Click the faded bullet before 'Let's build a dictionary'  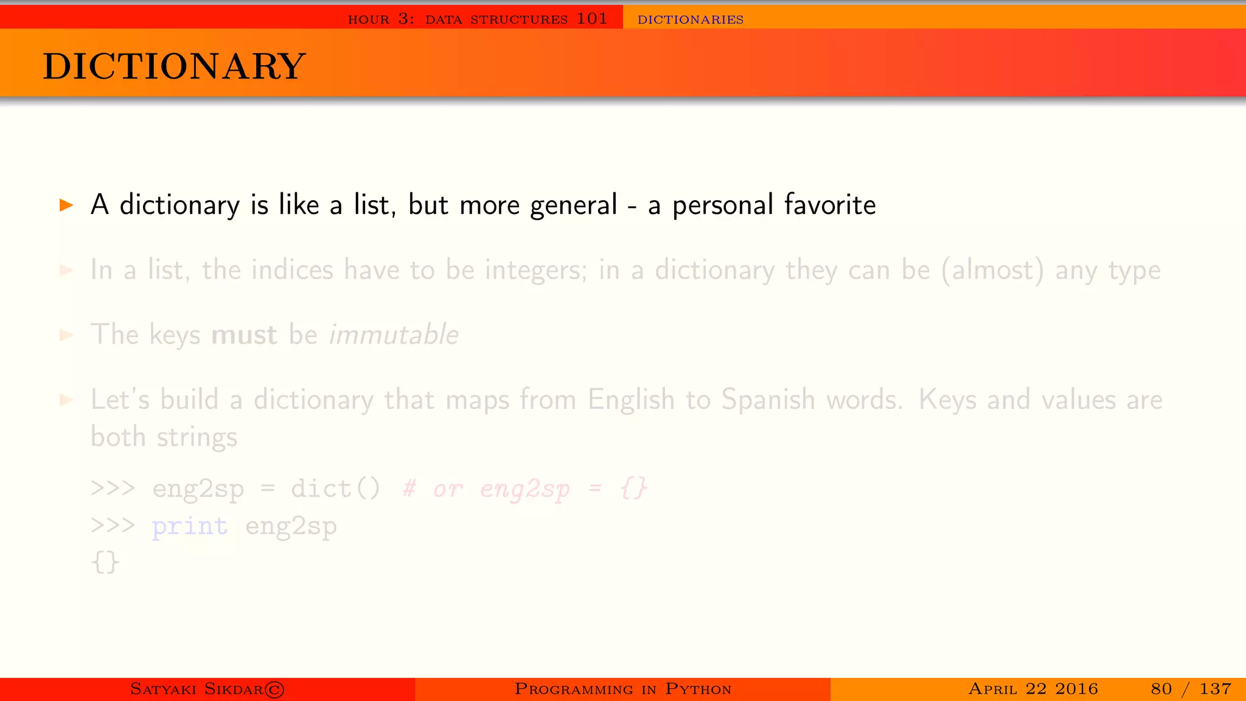66,400
